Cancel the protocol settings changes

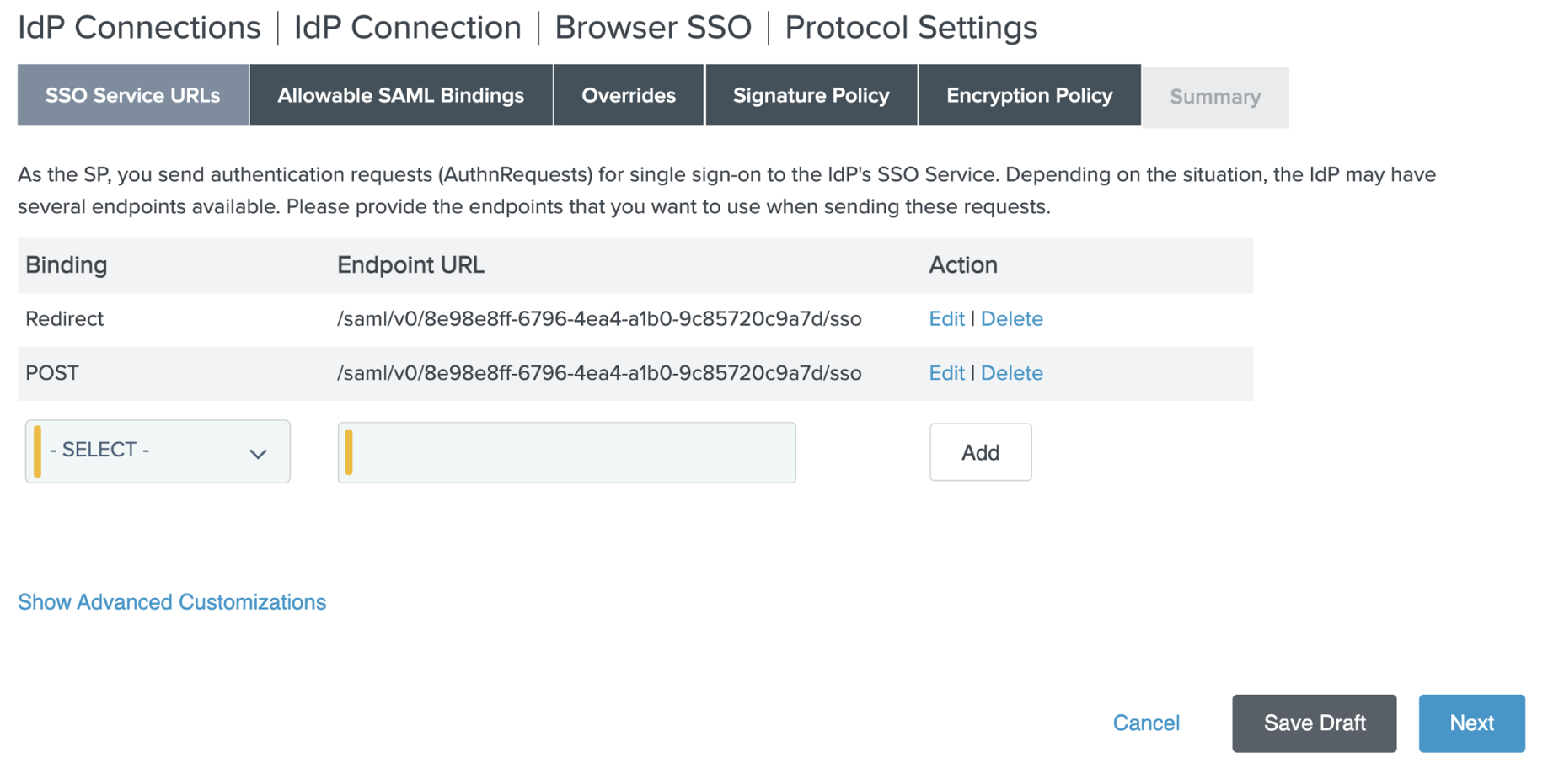1145,723
